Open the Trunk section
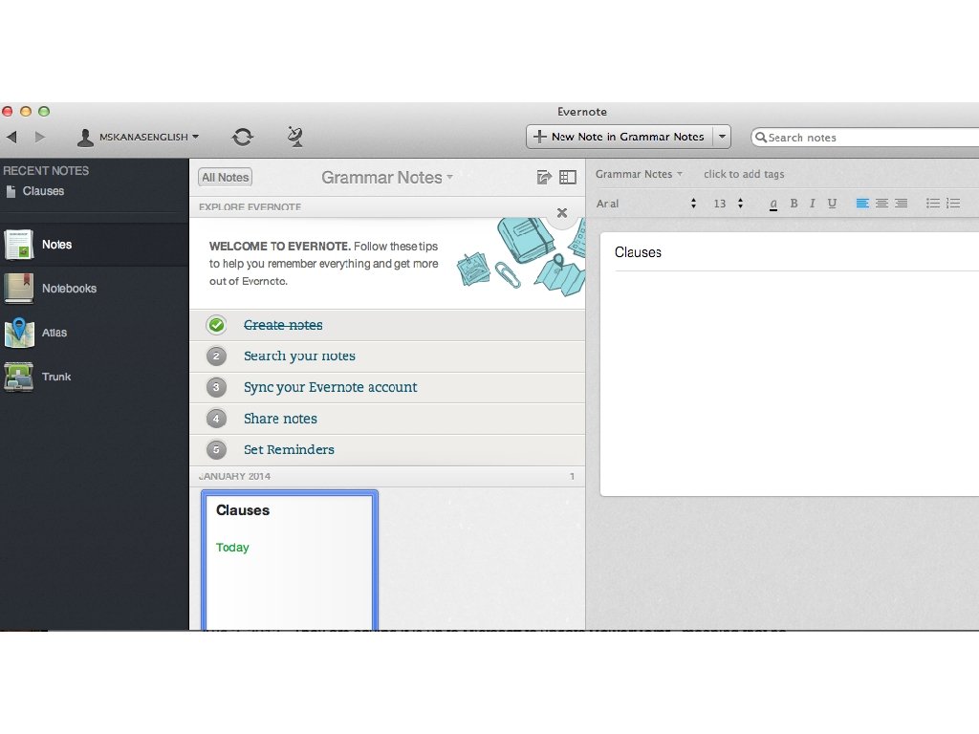This screenshot has height=734, width=979. pyautogui.click(x=94, y=377)
